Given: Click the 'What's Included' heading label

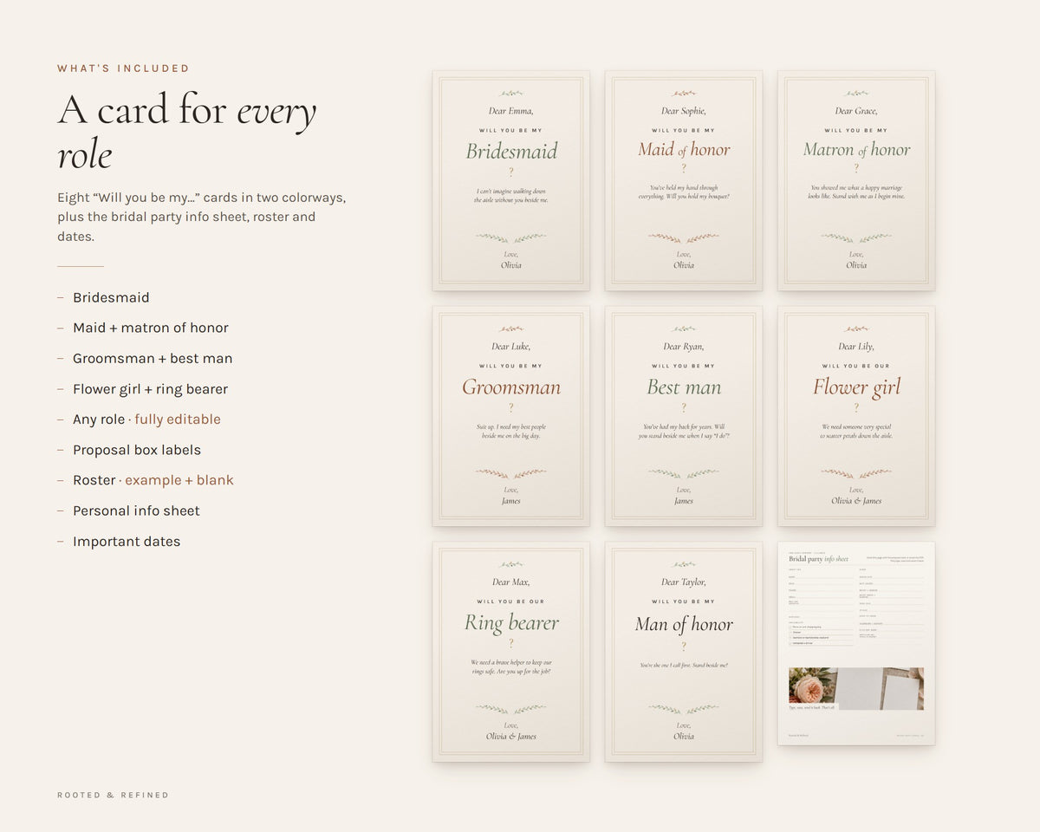Looking at the screenshot, I should pyautogui.click(x=123, y=68).
